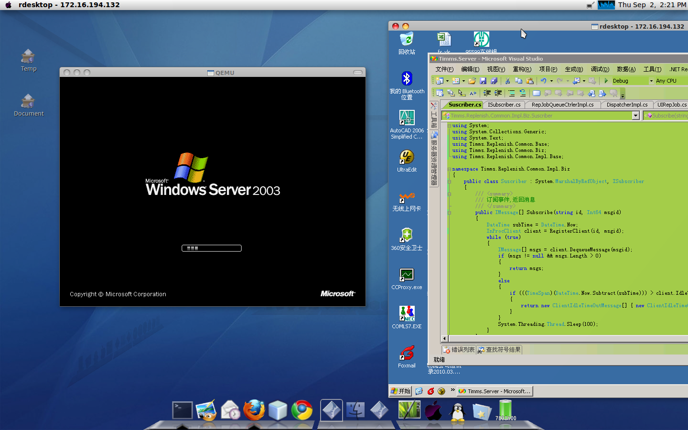Screen dimensions: 688x430
Task: Click the Increase Indent icon
Action: (498, 93)
